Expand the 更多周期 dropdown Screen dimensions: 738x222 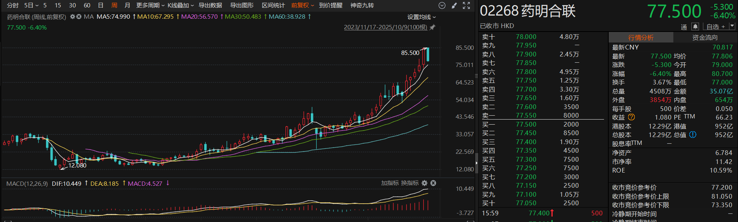coord(150,5)
